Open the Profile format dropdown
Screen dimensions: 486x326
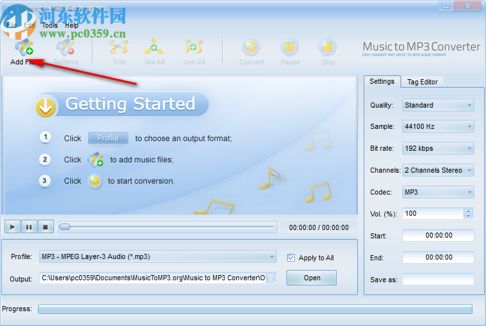pyautogui.click(x=158, y=256)
